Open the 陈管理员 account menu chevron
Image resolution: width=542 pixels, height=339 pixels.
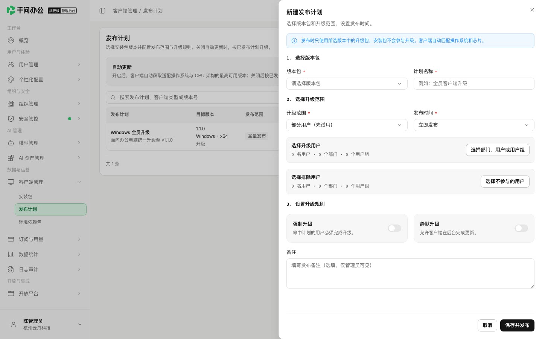[80, 324]
